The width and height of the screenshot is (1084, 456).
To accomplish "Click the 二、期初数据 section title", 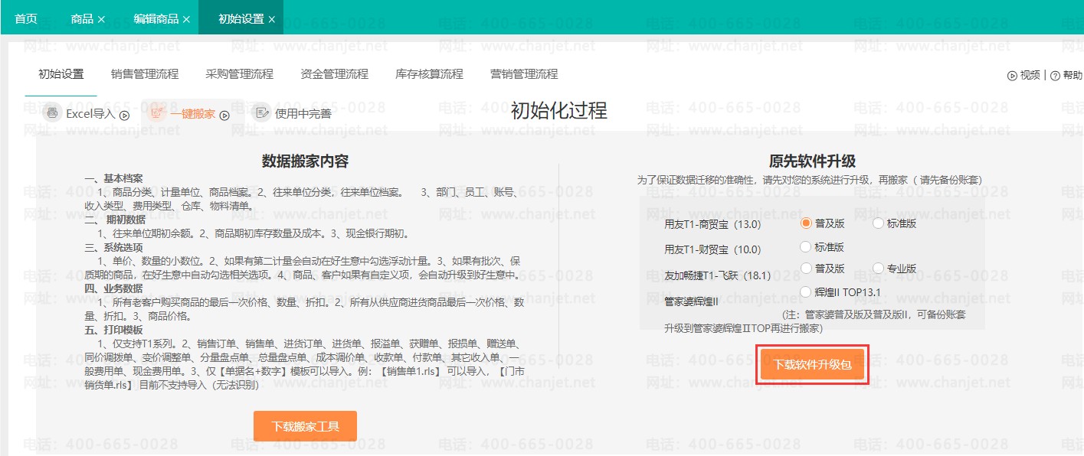I will (x=115, y=220).
